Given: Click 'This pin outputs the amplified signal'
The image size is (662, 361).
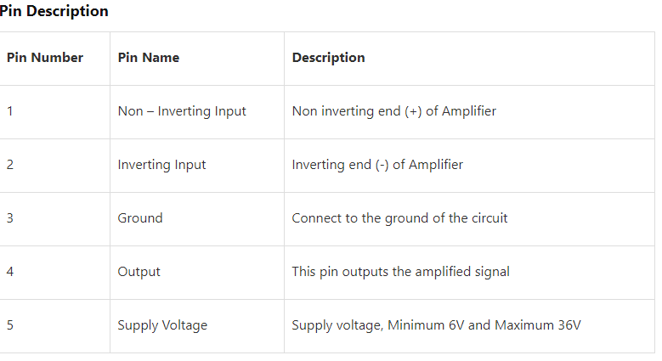Looking at the screenshot, I should click(400, 273).
